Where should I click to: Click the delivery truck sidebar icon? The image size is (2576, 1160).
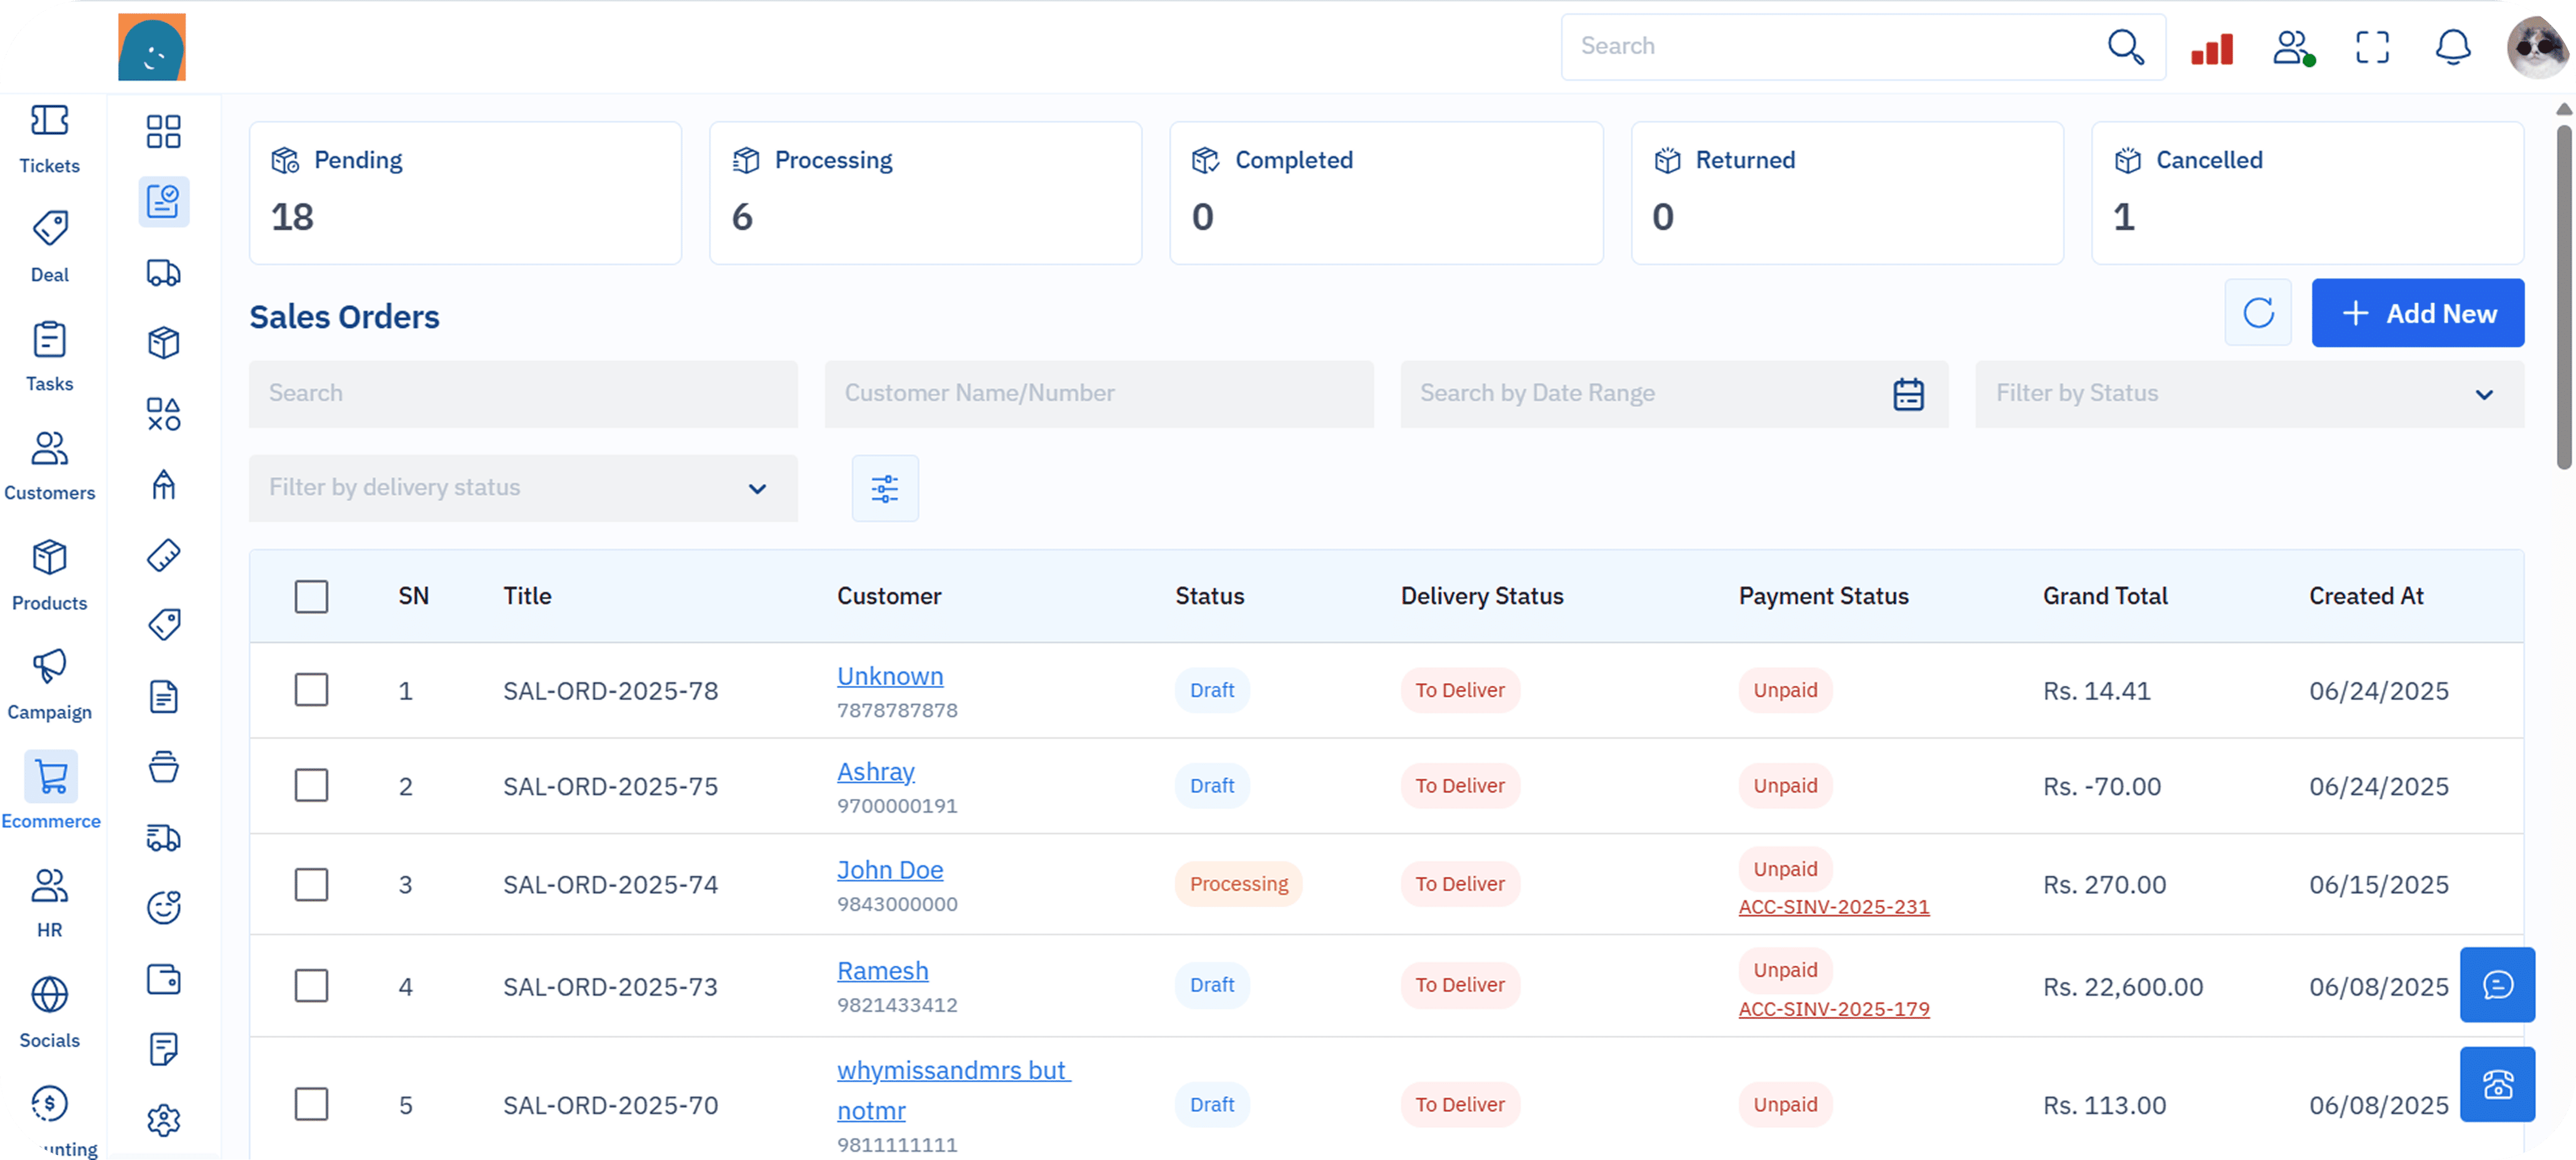(x=163, y=273)
